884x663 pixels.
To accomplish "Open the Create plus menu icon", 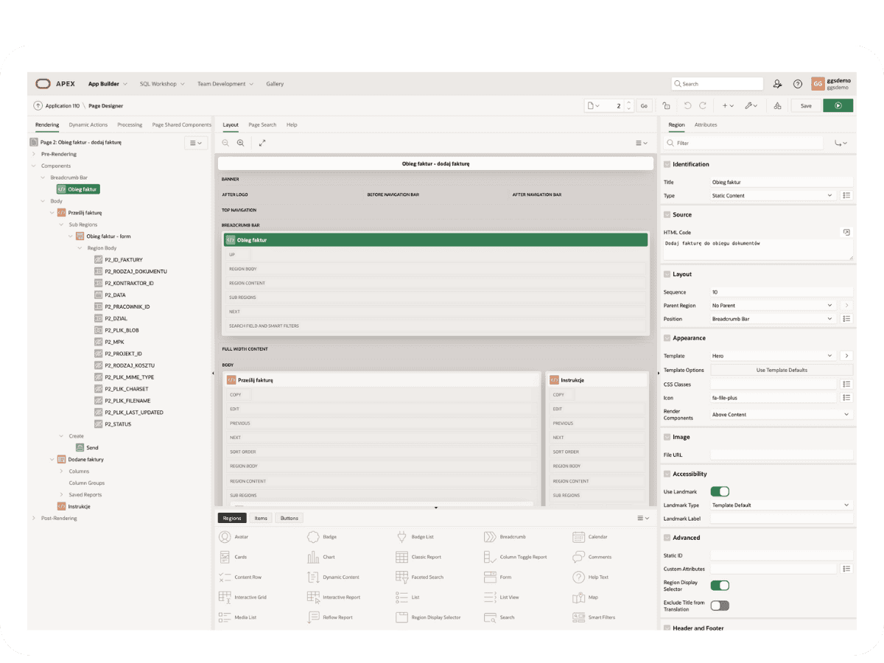I will click(728, 106).
